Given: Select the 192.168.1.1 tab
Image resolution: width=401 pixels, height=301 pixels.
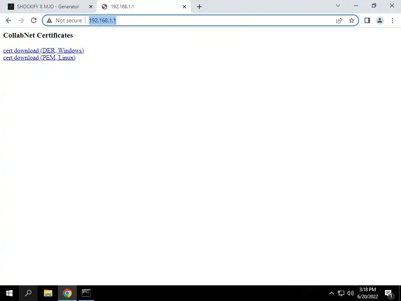Looking at the screenshot, I should (143, 7).
